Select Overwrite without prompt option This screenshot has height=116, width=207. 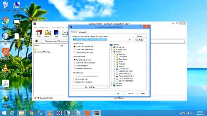(84, 63)
